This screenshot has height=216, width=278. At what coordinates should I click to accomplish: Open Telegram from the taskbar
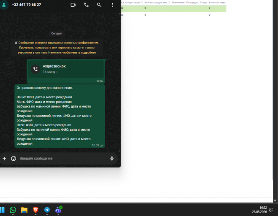pyautogui.click(x=47, y=210)
